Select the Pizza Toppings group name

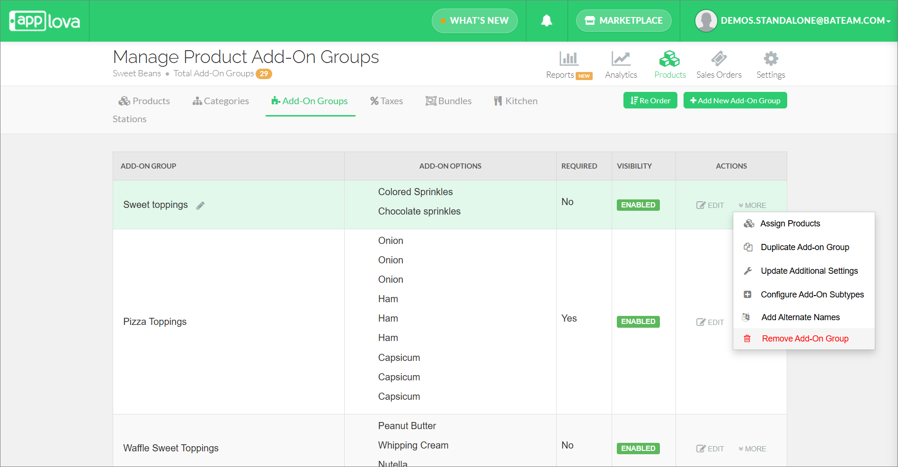155,322
